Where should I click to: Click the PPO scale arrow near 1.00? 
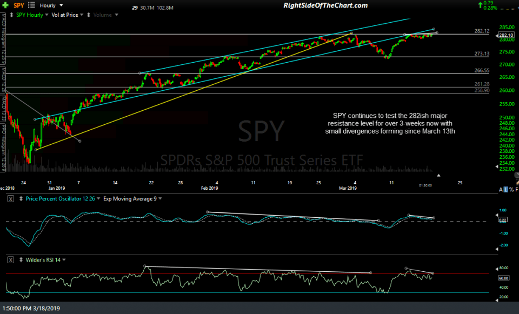(496, 215)
